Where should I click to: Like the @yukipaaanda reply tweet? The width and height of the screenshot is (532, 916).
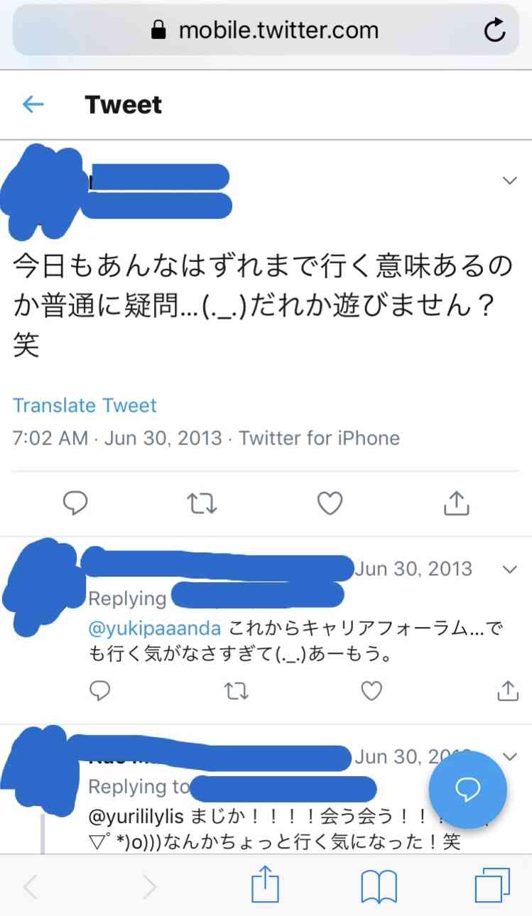[x=371, y=690]
